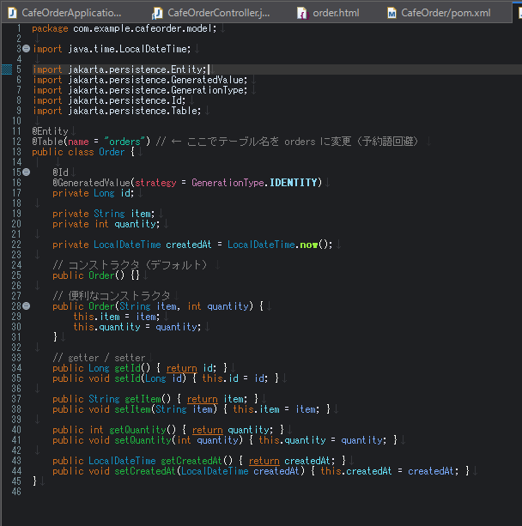Click the Java file icon on CafeOrderController tab
The width and height of the screenshot is (522, 526).
tap(156, 13)
